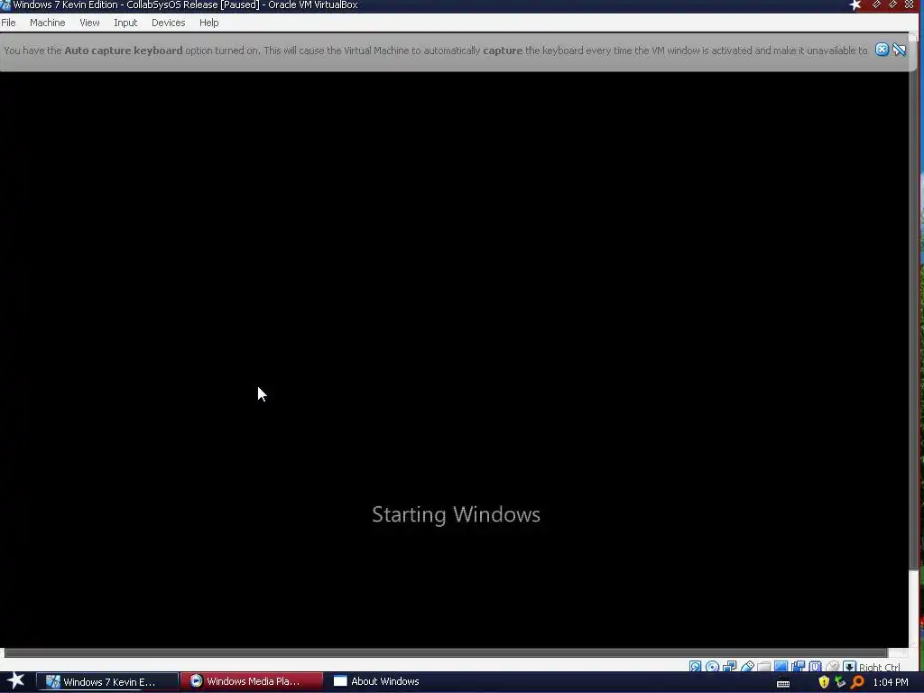The width and height of the screenshot is (924, 693).
Task: Dismiss the Auto capture keyboard notification
Action: pyautogui.click(x=882, y=50)
